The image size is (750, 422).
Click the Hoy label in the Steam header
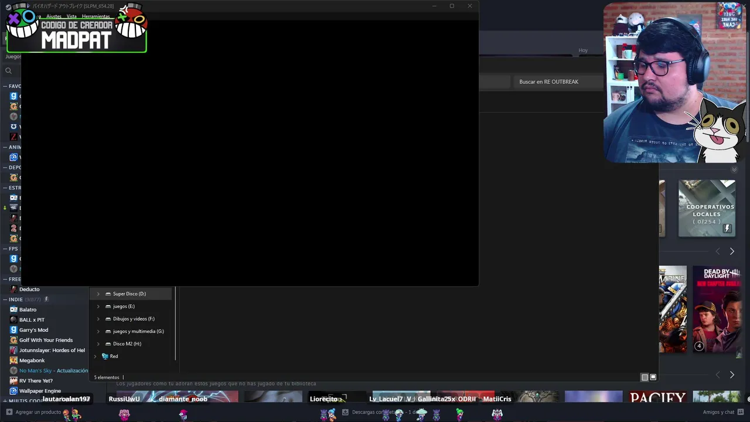pos(583,50)
